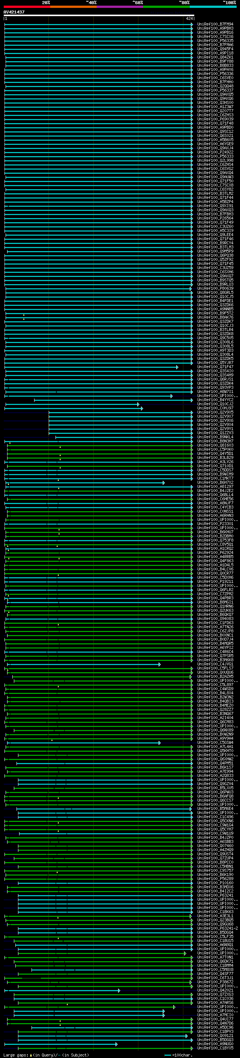Open hit UniRef100_C7SCX6

(x=215, y=36)
